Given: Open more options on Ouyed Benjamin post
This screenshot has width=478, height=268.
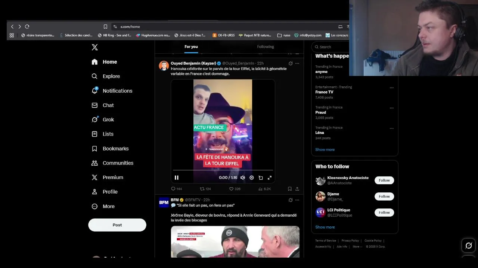Looking at the screenshot, I should pos(297,63).
